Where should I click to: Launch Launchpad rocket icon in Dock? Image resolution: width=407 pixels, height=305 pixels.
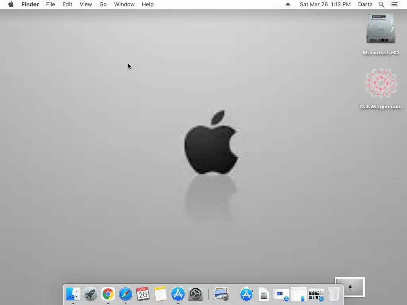[90, 294]
